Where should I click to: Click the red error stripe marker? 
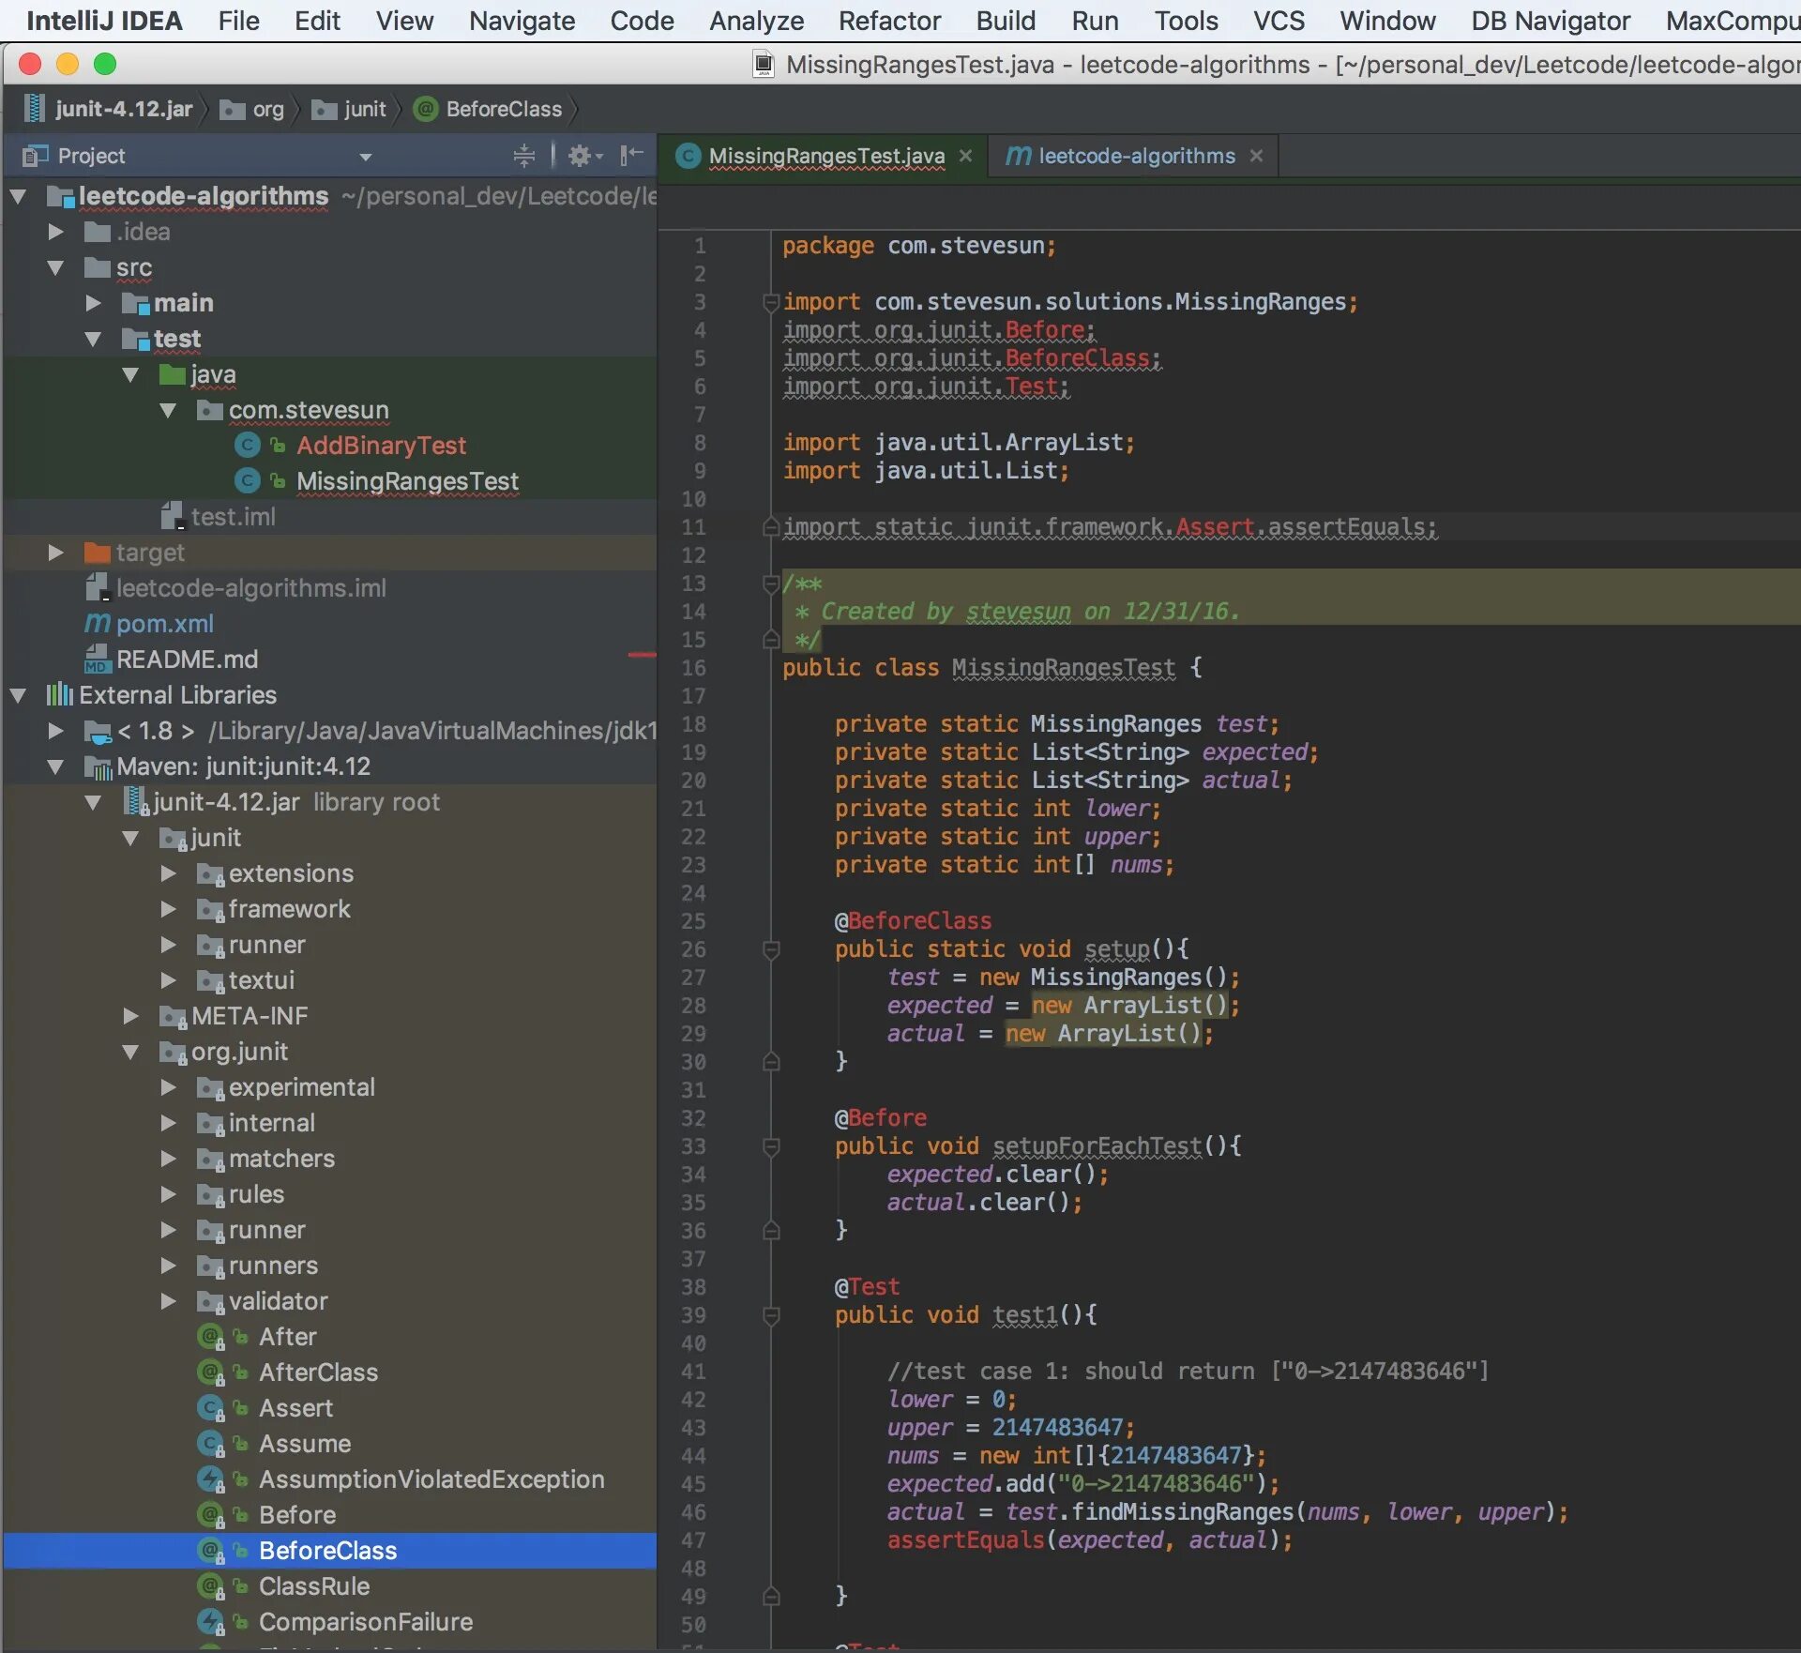pos(642,654)
